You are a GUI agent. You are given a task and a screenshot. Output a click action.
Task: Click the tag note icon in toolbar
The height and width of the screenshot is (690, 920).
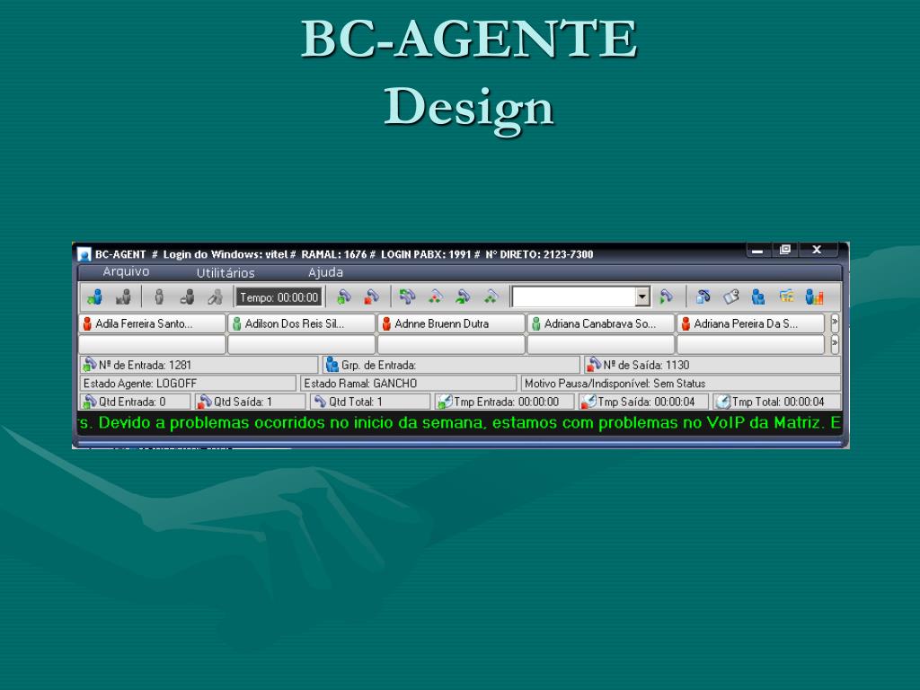[730, 296]
